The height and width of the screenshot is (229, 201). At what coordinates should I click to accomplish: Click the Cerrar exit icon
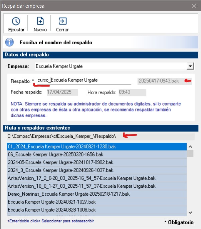coord(62,21)
